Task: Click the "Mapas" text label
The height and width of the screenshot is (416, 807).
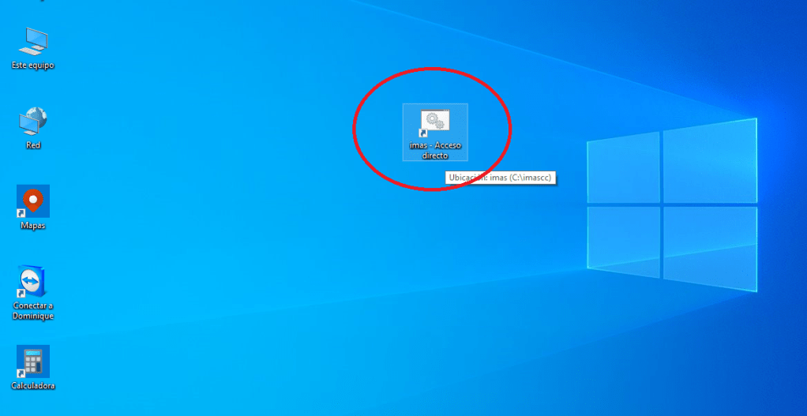Action: tap(33, 226)
